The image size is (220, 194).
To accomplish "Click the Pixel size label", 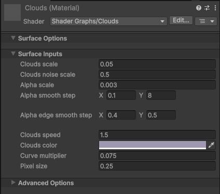I will (x=34, y=166).
